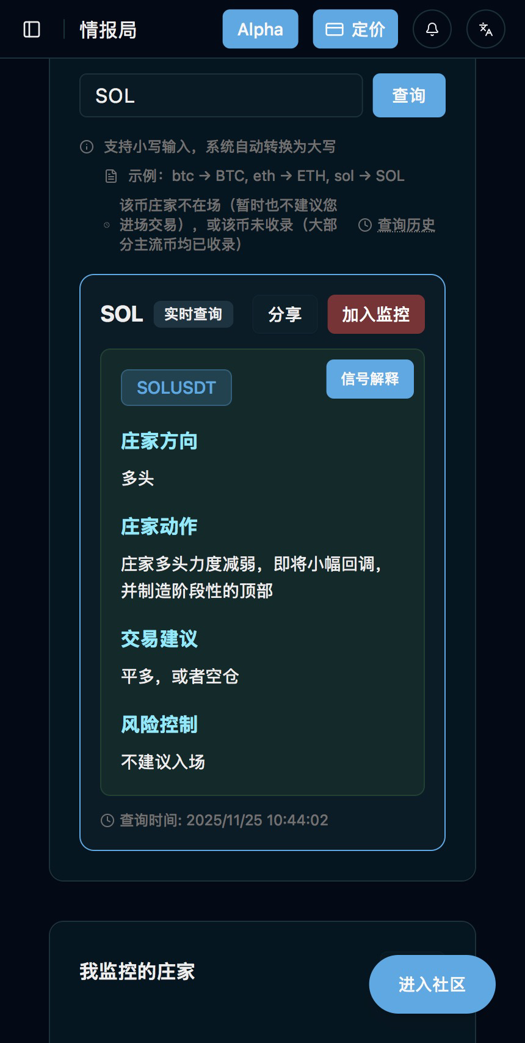Viewport: 525px width, 1043px height.
Task: Click the 情报局 header title
Action: (x=108, y=29)
